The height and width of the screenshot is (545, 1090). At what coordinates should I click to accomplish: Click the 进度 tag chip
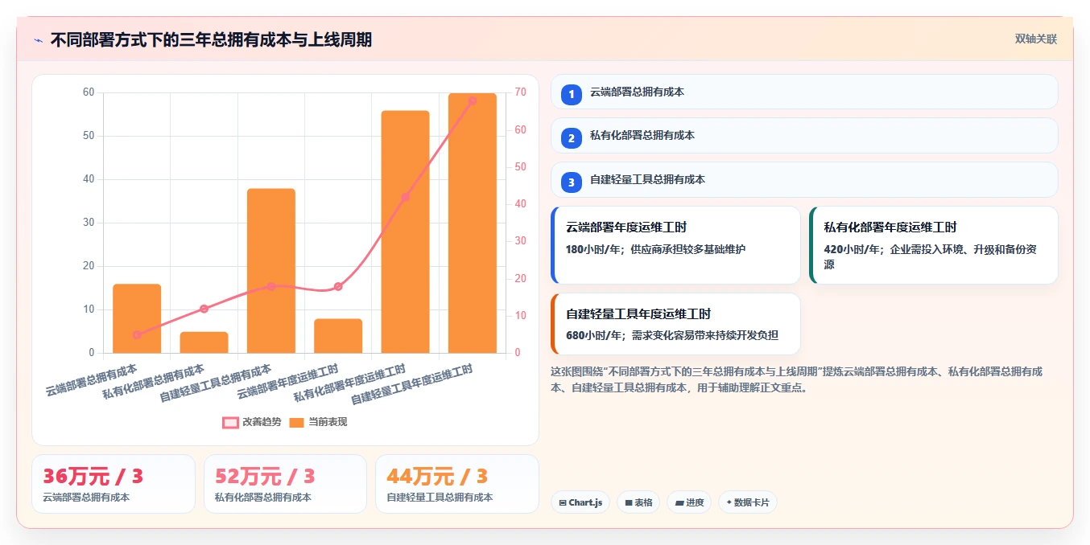click(x=689, y=502)
